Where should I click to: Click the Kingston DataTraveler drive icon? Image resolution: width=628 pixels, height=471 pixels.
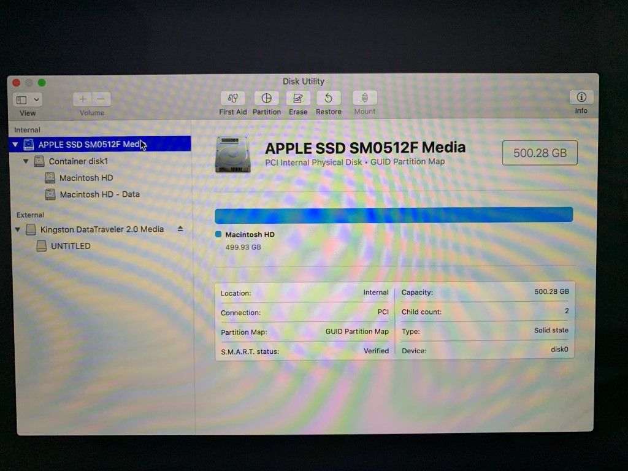coord(31,229)
